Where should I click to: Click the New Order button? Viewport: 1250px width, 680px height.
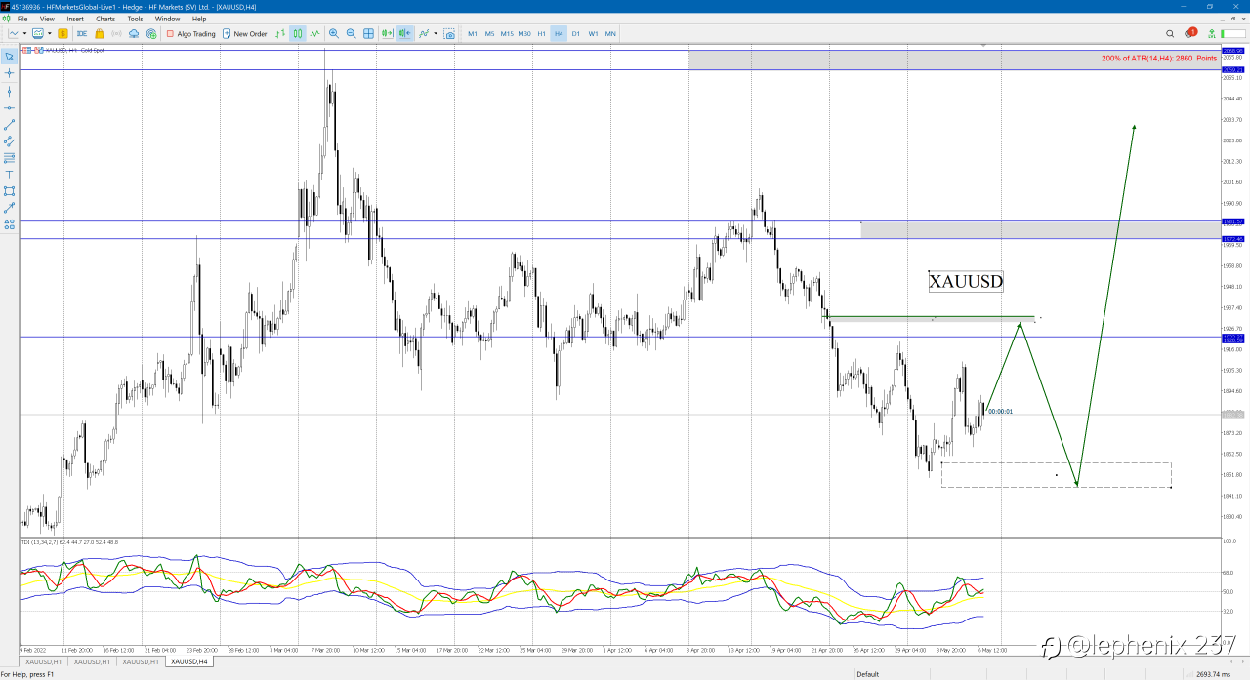click(x=244, y=33)
